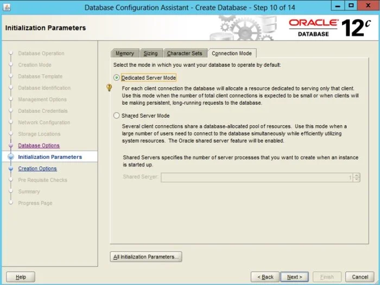Click Pre Requisite Checks step in sidebar

coord(43,180)
